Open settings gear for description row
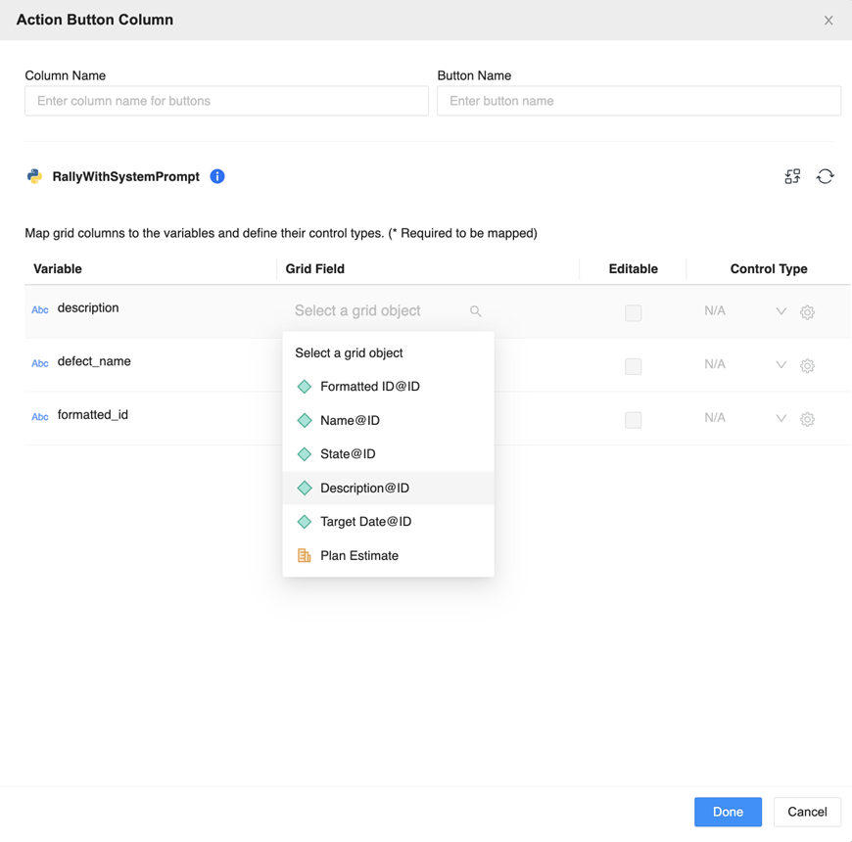Screen dimensions: 852x842 click(807, 312)
